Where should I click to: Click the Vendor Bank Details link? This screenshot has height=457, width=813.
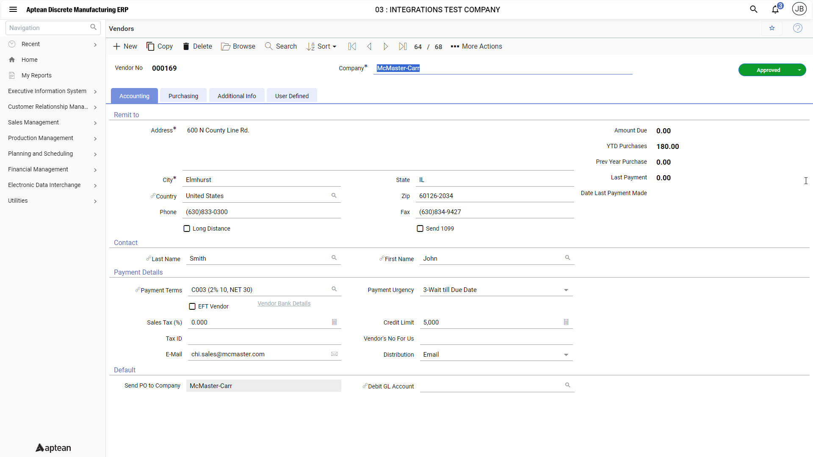284,303
